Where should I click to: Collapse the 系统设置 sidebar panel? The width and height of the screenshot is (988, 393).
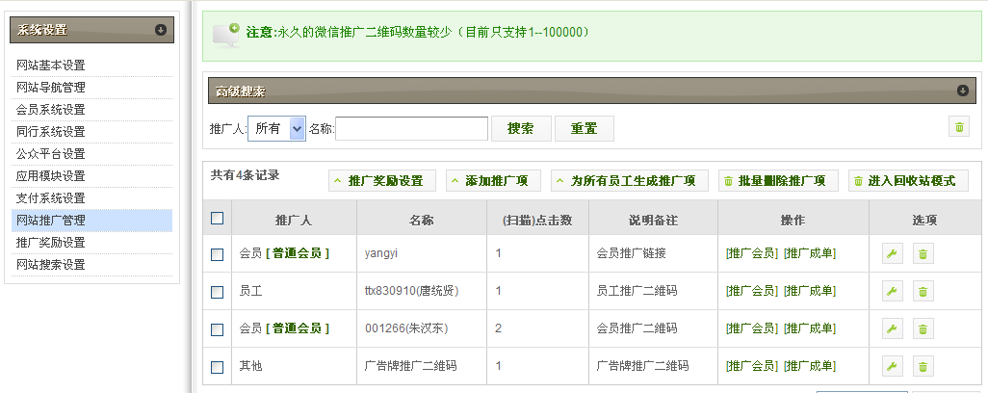pyautogui.click(x=161, y=30)
